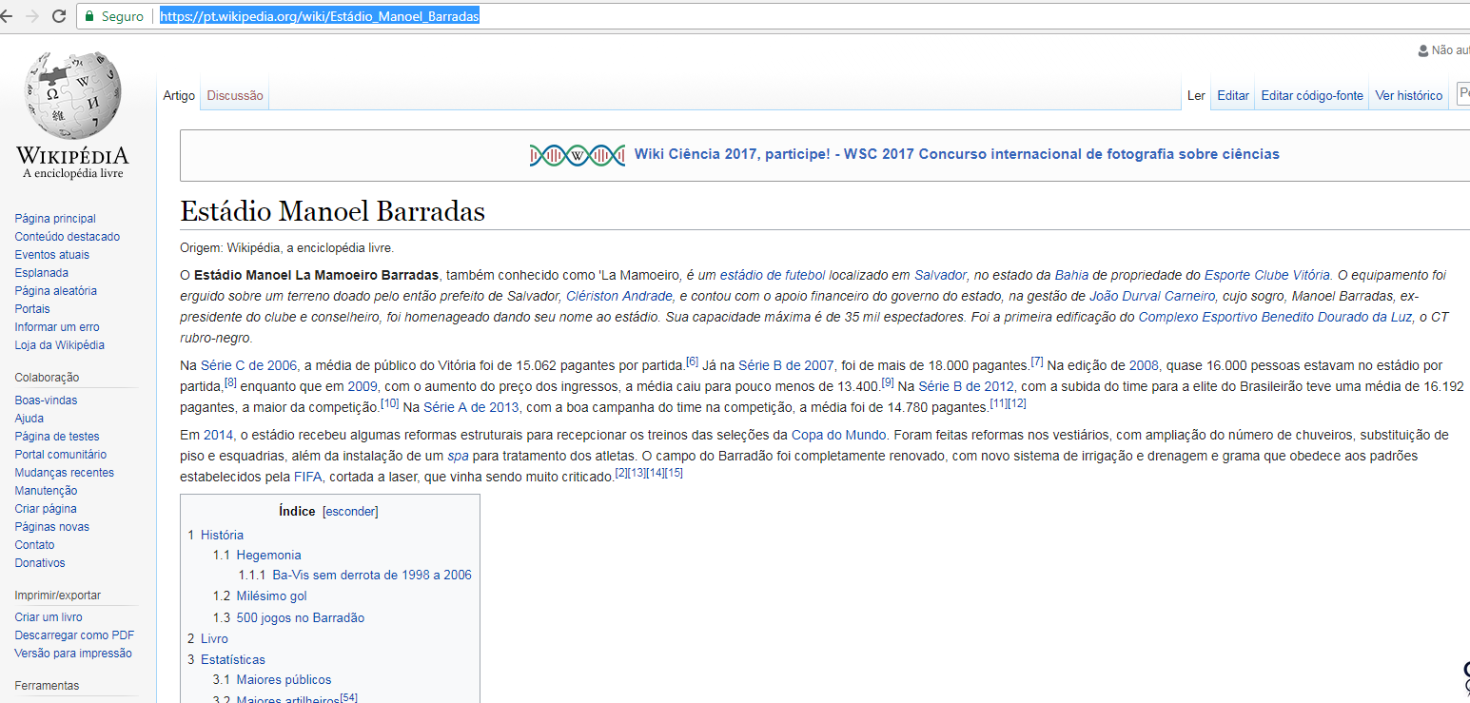The width and height of the screenshot is (1470, 703).
Task: View Mudanças recentes
Action: pyautogui.click(x=64, y=473)
